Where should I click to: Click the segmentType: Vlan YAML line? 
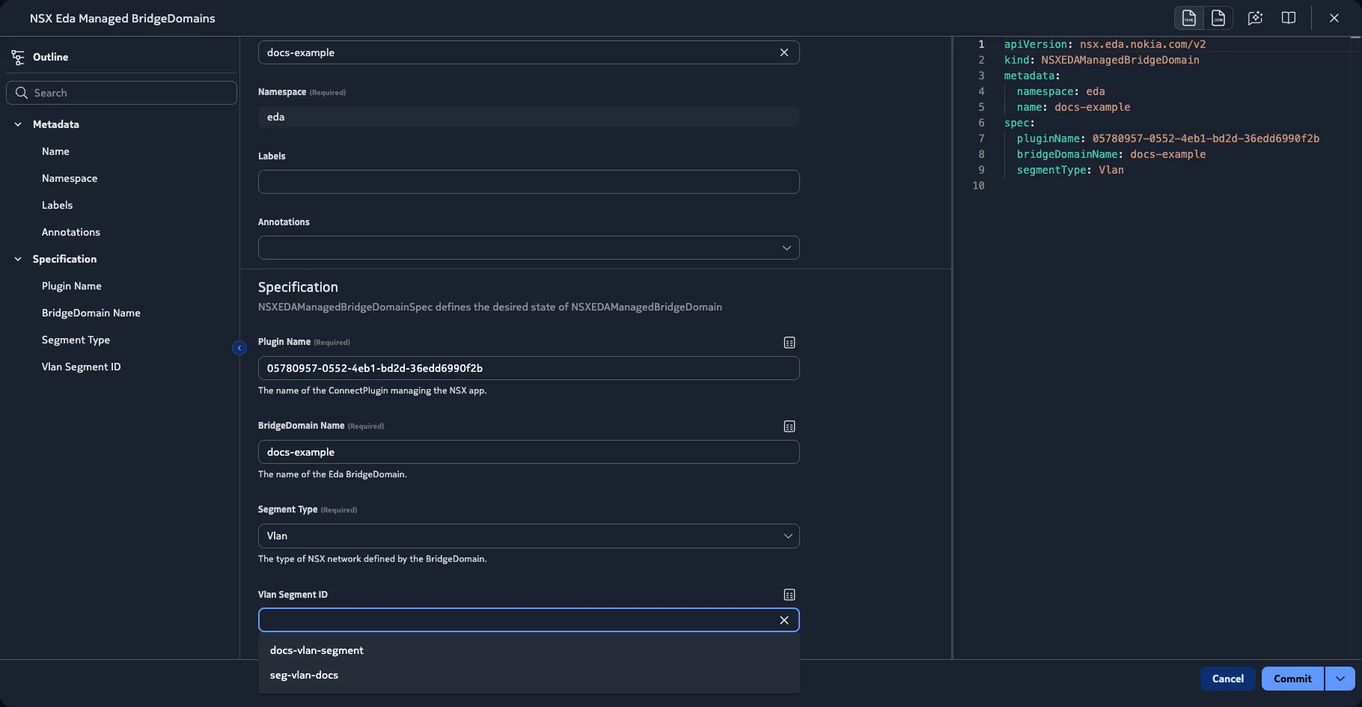coord(1069,170)
